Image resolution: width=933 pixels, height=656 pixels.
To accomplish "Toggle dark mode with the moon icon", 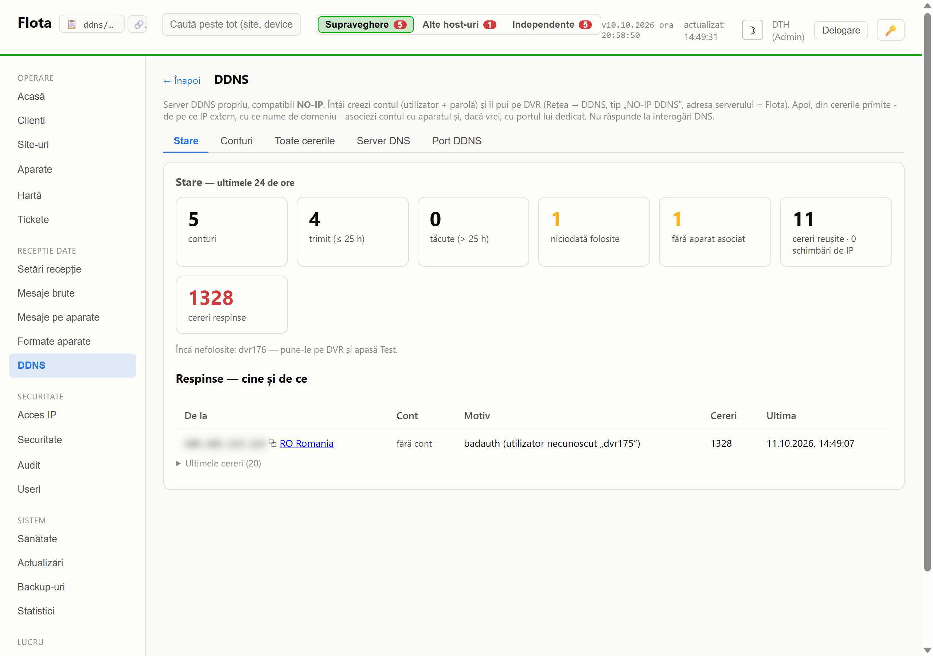I will pos(752,30).
